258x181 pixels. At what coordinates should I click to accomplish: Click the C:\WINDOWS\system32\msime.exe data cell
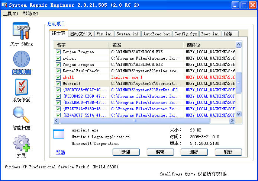click(143, 71)
